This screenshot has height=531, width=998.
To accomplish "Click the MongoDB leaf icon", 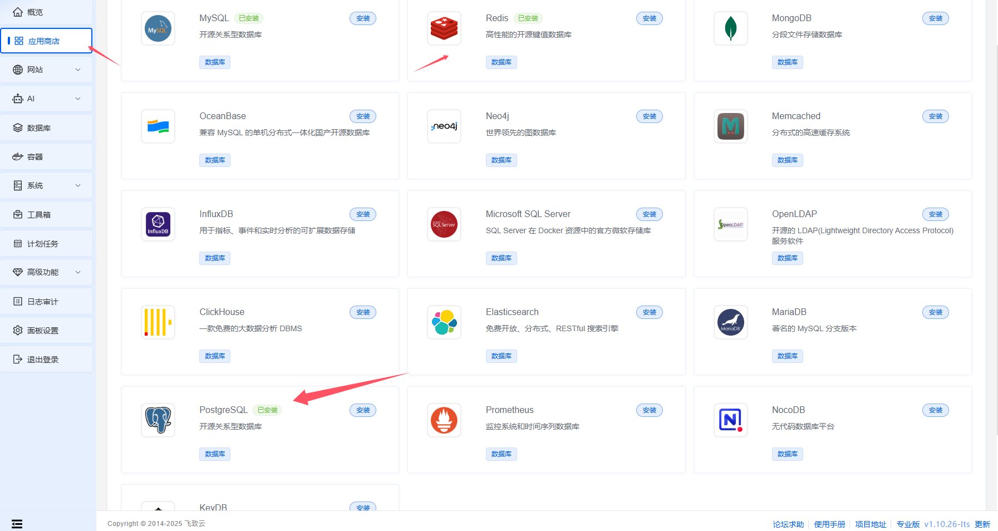I will [x=730, y=28].
